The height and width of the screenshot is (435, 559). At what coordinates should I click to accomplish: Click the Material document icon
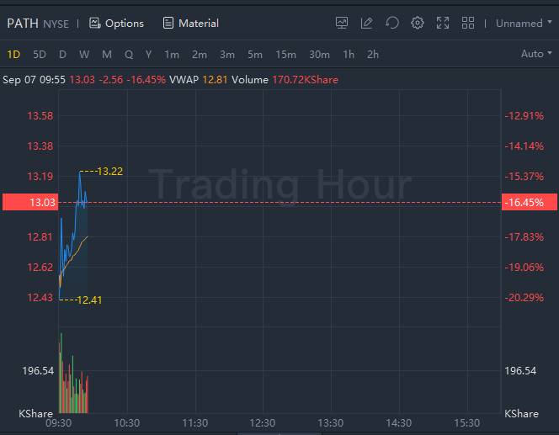coord(168,23)
